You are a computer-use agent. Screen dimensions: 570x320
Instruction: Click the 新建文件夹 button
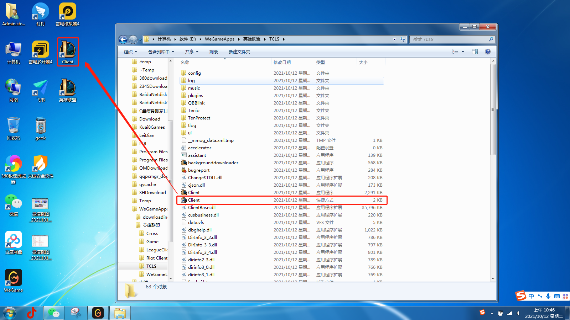point(239,52)
